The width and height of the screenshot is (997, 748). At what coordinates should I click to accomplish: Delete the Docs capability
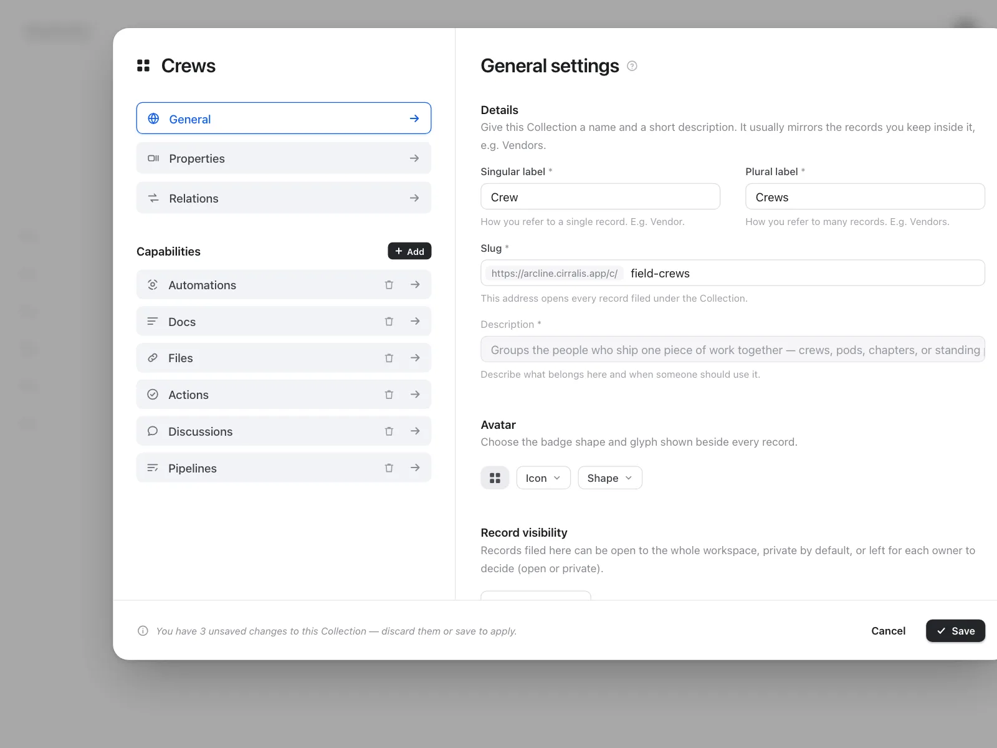389,322
